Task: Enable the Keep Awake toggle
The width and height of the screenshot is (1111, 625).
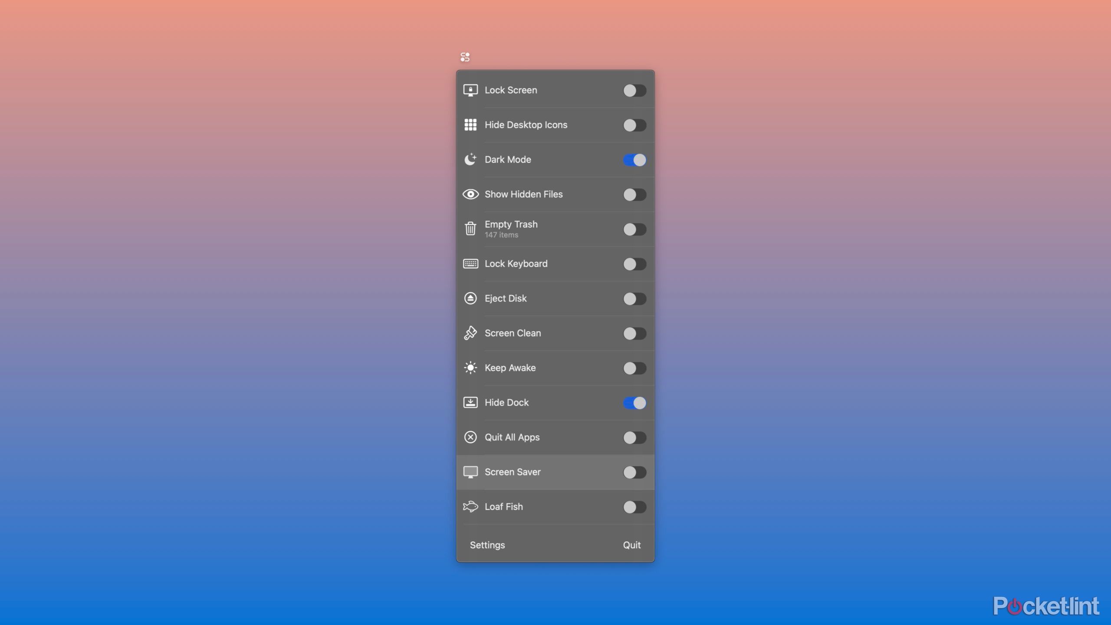Action: [634, 368]
